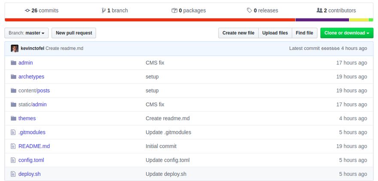Viewport: 378px width, 181px height.
Task: Open the archetypes folder link
Action: 31,77
